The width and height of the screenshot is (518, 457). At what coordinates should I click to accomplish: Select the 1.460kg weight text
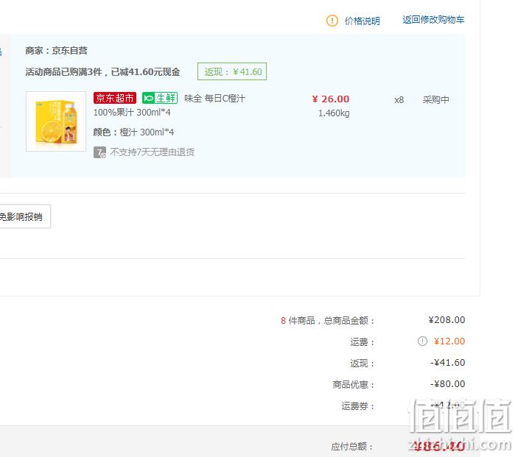(334, 113)
